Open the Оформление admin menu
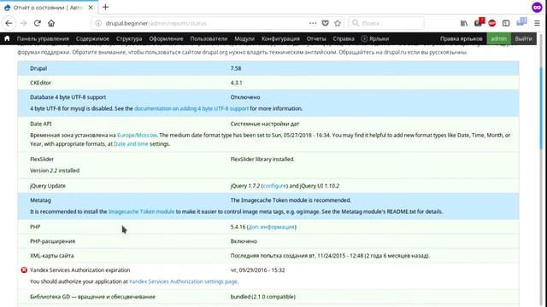 (x=166, y=38)
